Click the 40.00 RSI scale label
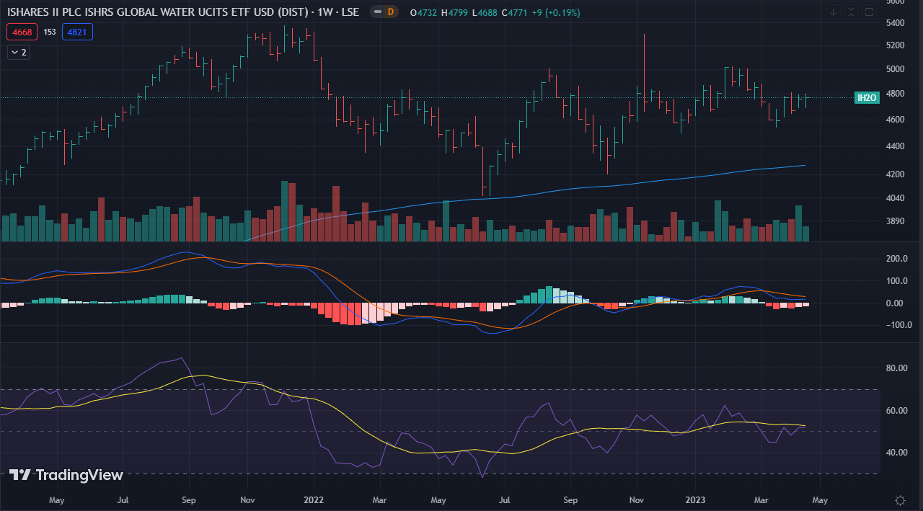The image size is (923, 511). (x=898, y=453)
